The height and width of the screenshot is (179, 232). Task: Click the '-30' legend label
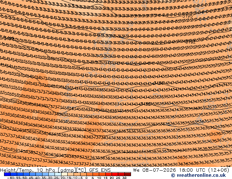(x=49, y=178)
